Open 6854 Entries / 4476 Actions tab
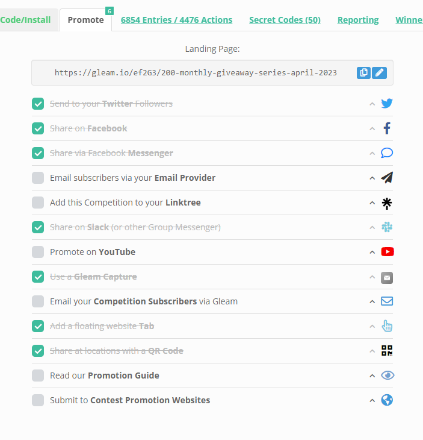The width and height of the screenshot is (423, 440). coord(176,20)
